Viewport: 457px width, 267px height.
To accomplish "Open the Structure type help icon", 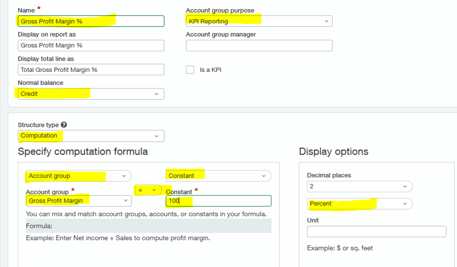I will (x=64, y=125).
